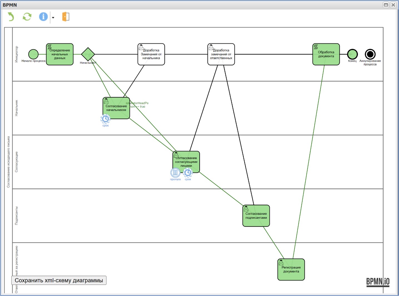Click the timer срок icon under Согласование начальником

click(x=105, y=119)
